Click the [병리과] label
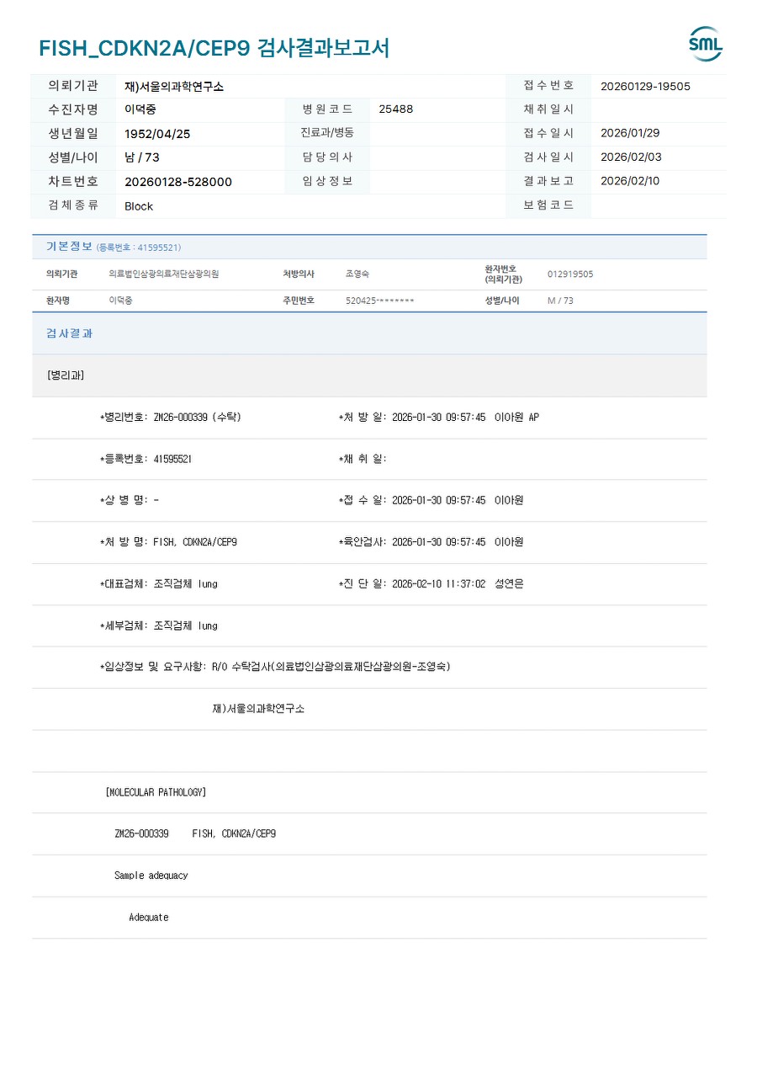 66,375
